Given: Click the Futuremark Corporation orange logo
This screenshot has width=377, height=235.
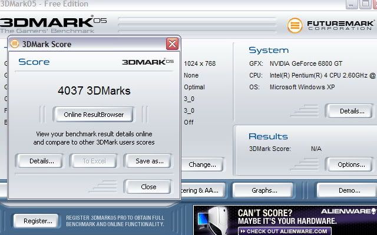Looking at the screenshot, I should pos(295,26).
